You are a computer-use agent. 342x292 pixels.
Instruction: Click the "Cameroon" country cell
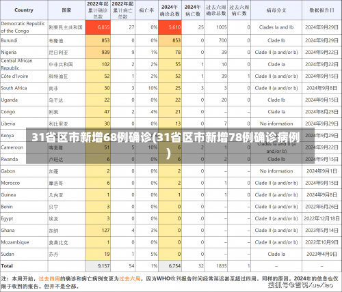[x=24, y=147]
